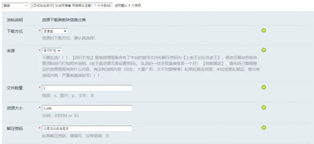
Task: Click the 下载方式 field label
Action: pyautogui.click(x=15, y=31)
